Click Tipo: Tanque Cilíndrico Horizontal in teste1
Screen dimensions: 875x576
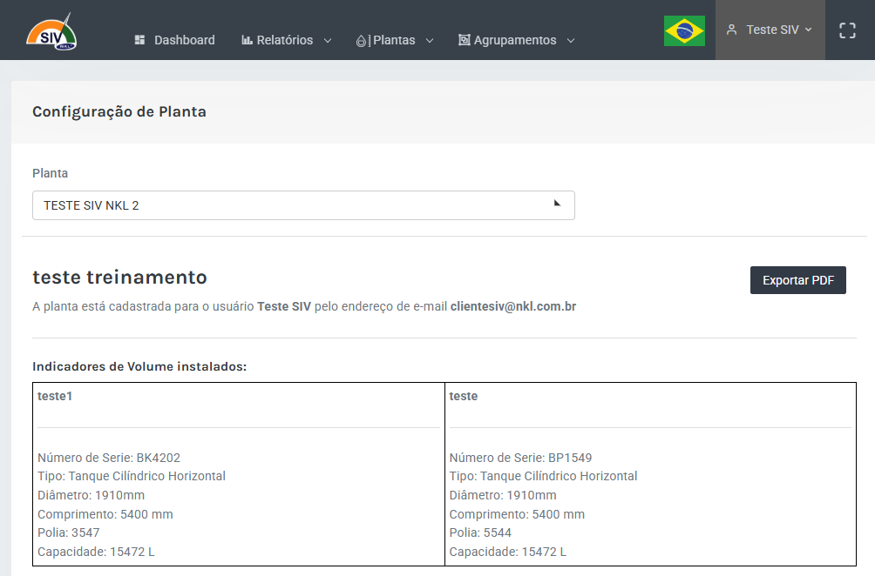132,476
